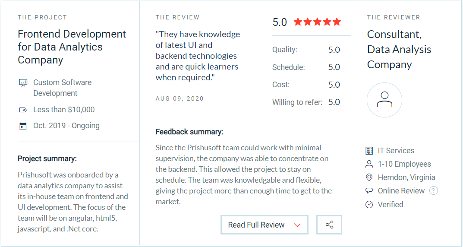The image size is (463, 247).
Task: Click the review quote text
Action: pyautogui.click(x=198, y=56)
